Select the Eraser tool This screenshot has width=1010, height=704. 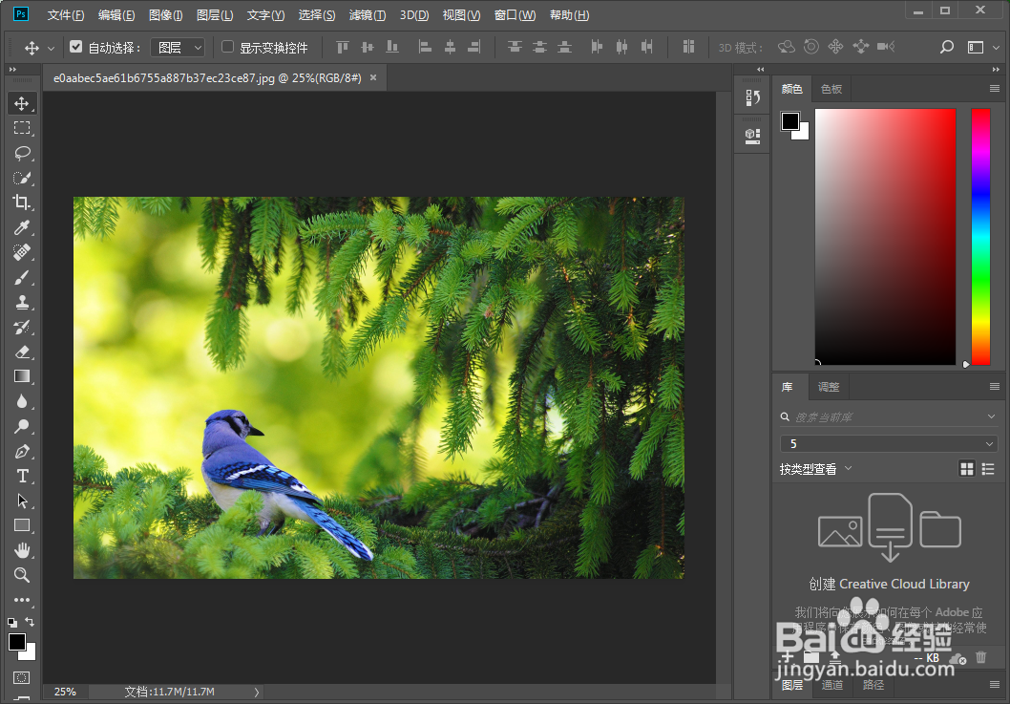pos(22,352)
